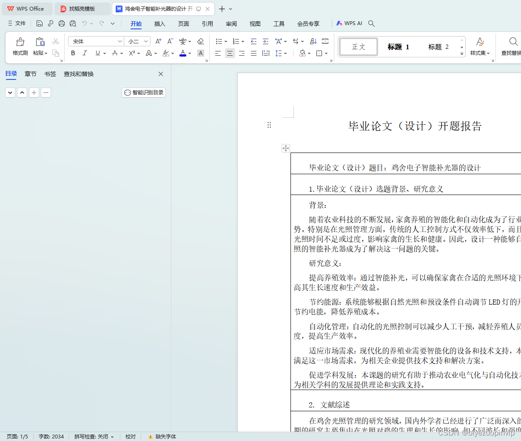This screenshot has height=441, width=521.
Task: Click the text highlight color pen
Action: [x=166, y=53]
